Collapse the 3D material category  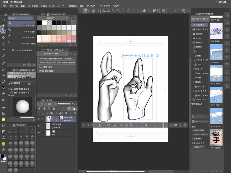coord(192,51)
